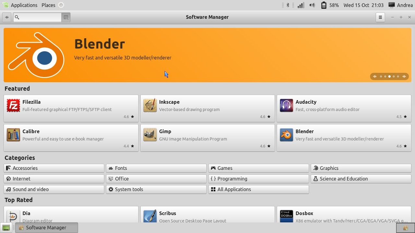Viewport: 415px width, 233px height.
Task: Click the Linux Mint logo icon
Action: pyautogui.click(x=6, y=5)
